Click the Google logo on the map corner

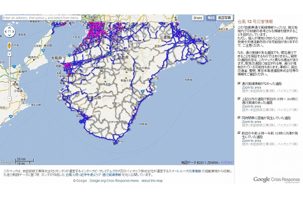pos(7,161)
